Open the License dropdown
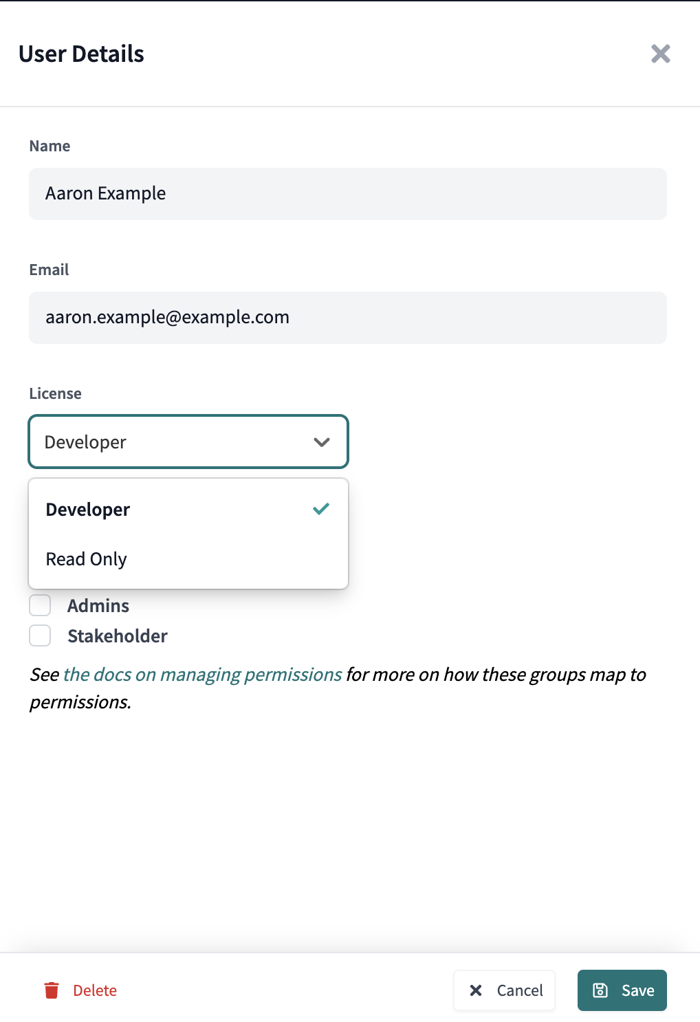The width and height of the screenshot is (700, 1022). [x=188, y=442]
